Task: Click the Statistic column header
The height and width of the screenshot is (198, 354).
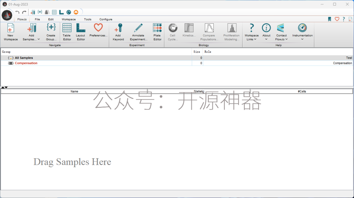Action: coord(199,91)
